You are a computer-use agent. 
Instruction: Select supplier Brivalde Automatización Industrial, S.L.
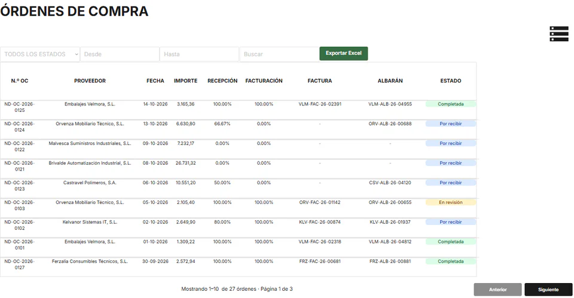(90, 163)
